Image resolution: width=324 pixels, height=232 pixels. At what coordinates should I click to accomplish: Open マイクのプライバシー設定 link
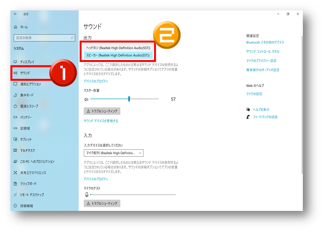[261, 61]
